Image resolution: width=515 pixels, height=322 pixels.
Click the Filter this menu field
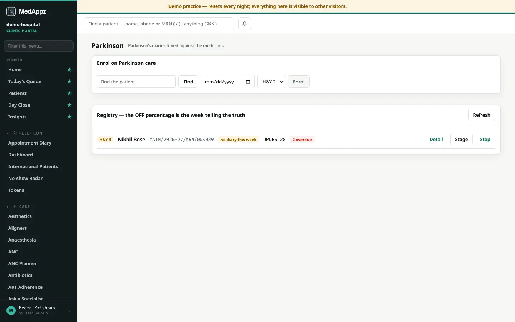tap(39, 46)
